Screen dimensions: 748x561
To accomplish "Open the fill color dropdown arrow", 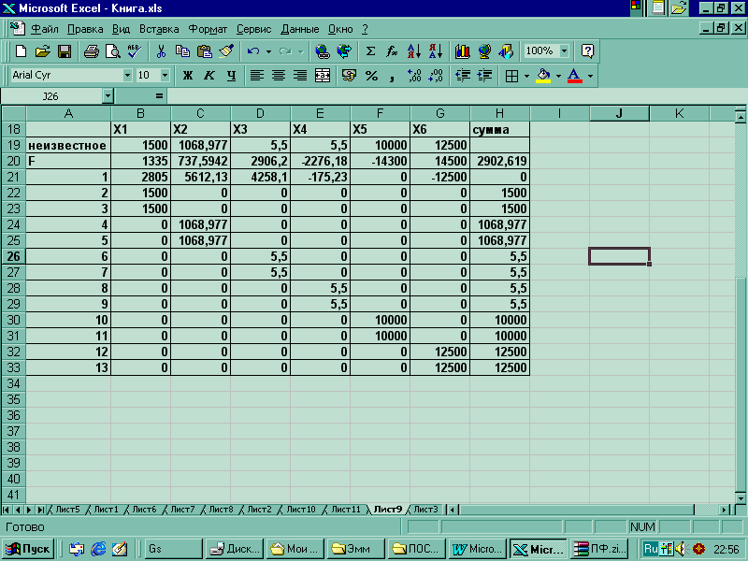I will [x=558, y=76].
